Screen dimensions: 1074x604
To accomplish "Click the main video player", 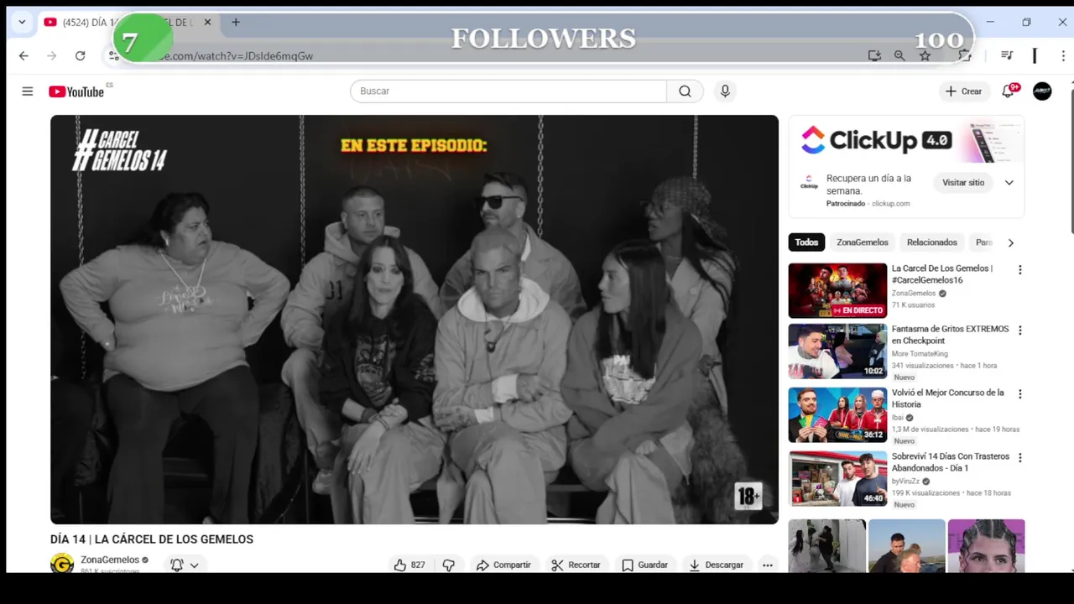I will pyautogui.click(x=414, y=320).
